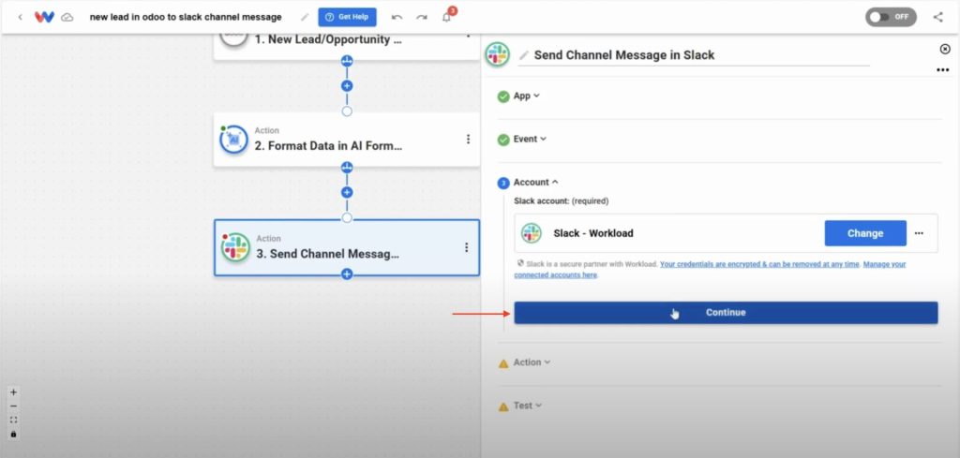Zoom in on the canvas
Screen dimensions: 960x458
pyautogui.click(x=13, y=392)
